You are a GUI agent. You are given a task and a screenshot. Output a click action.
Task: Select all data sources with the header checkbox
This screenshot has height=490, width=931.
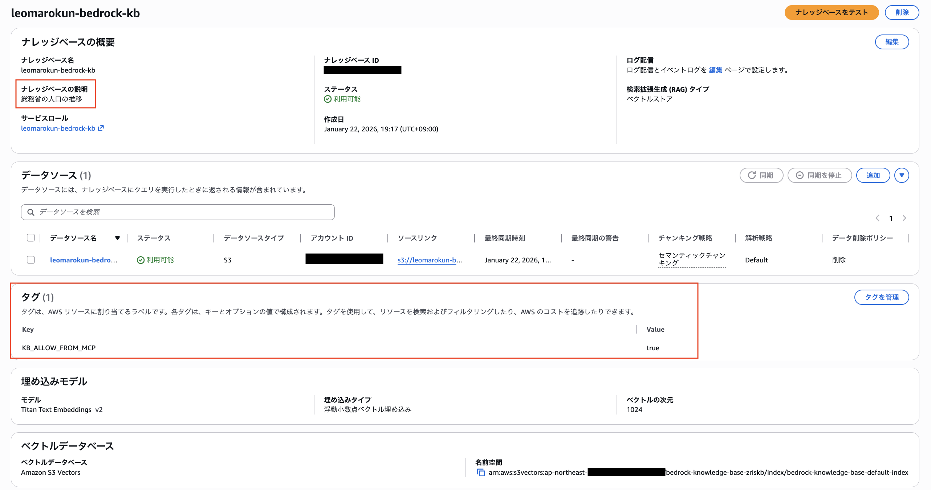point(31,238)
